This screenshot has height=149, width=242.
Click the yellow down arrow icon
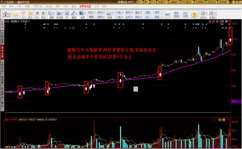tap(23, 17)
